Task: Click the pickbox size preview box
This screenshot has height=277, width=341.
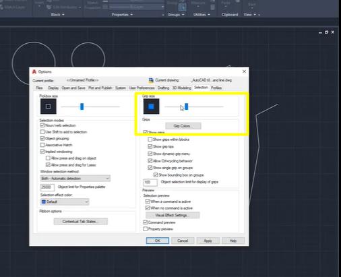Action: click(x=49, y=106)
